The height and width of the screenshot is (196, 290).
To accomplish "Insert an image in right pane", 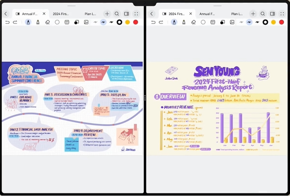I will [x=232, y=22].
